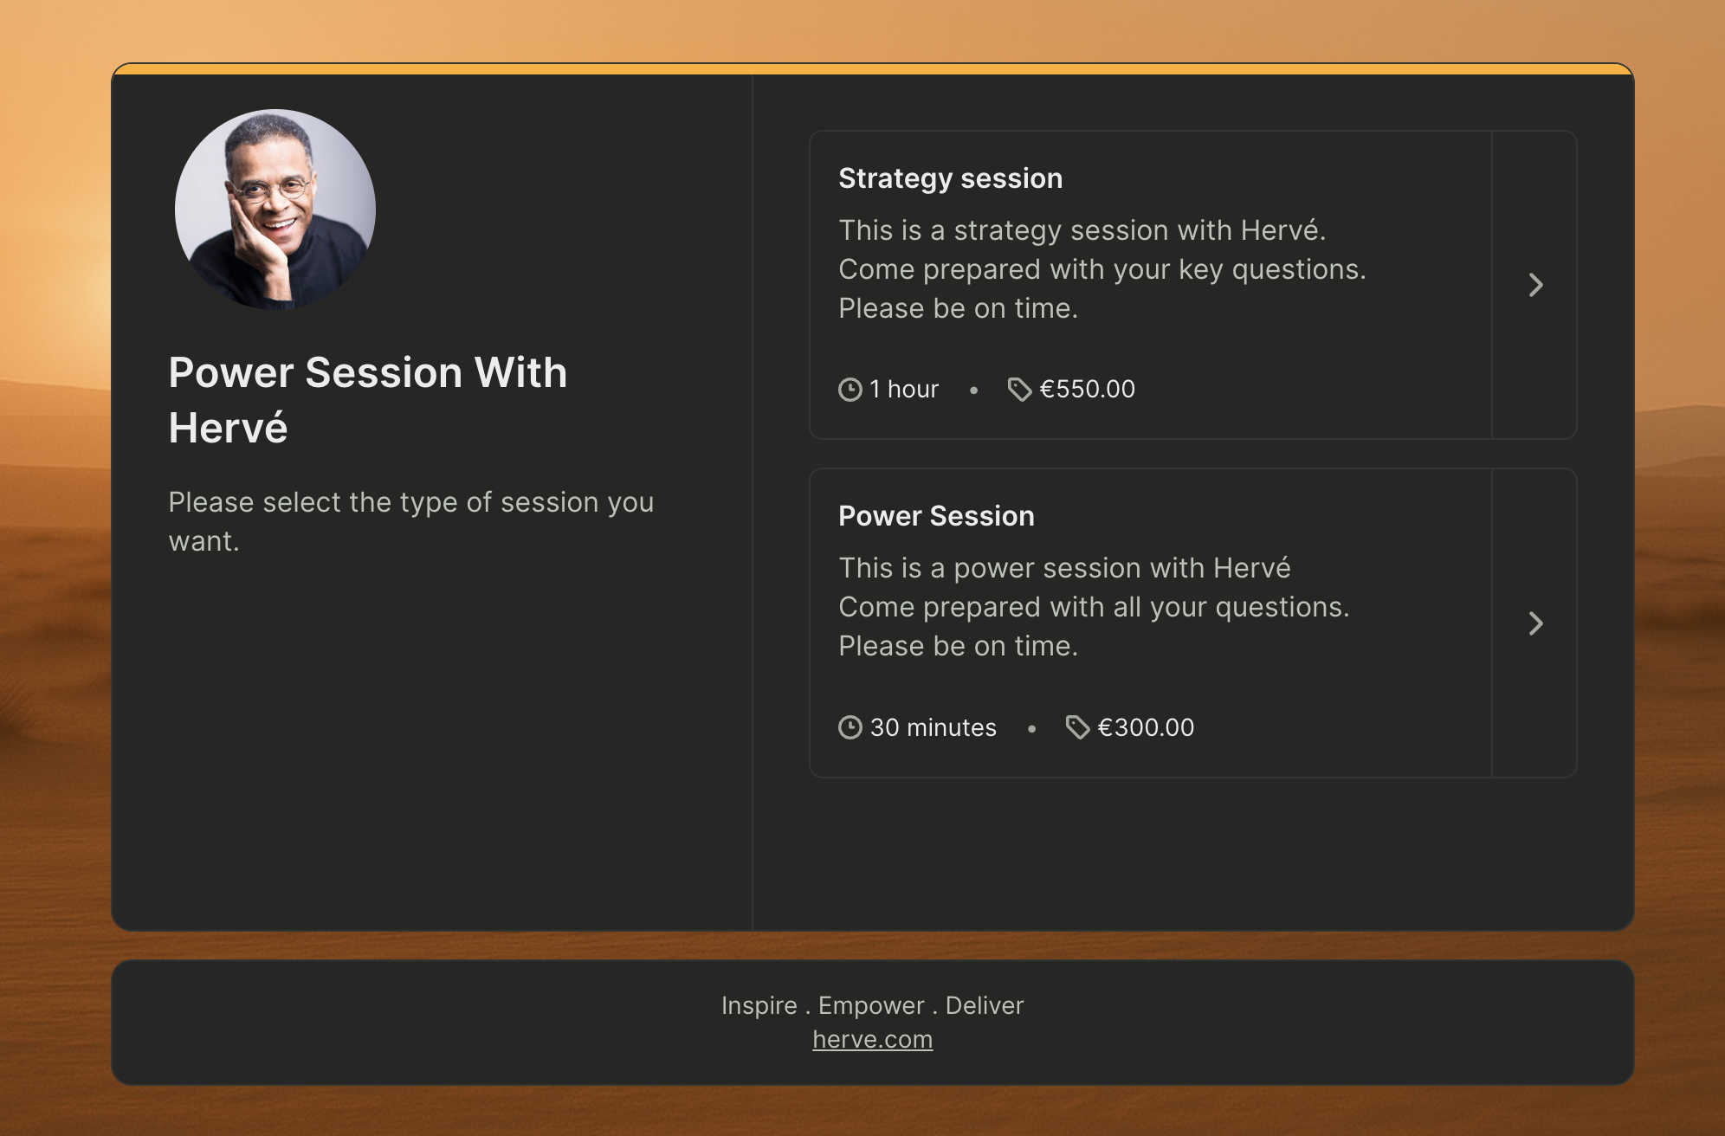This screenshot has width=1725, height=1136.
Task: Click the price tag icon beside €300.00
Action: 1077,727
